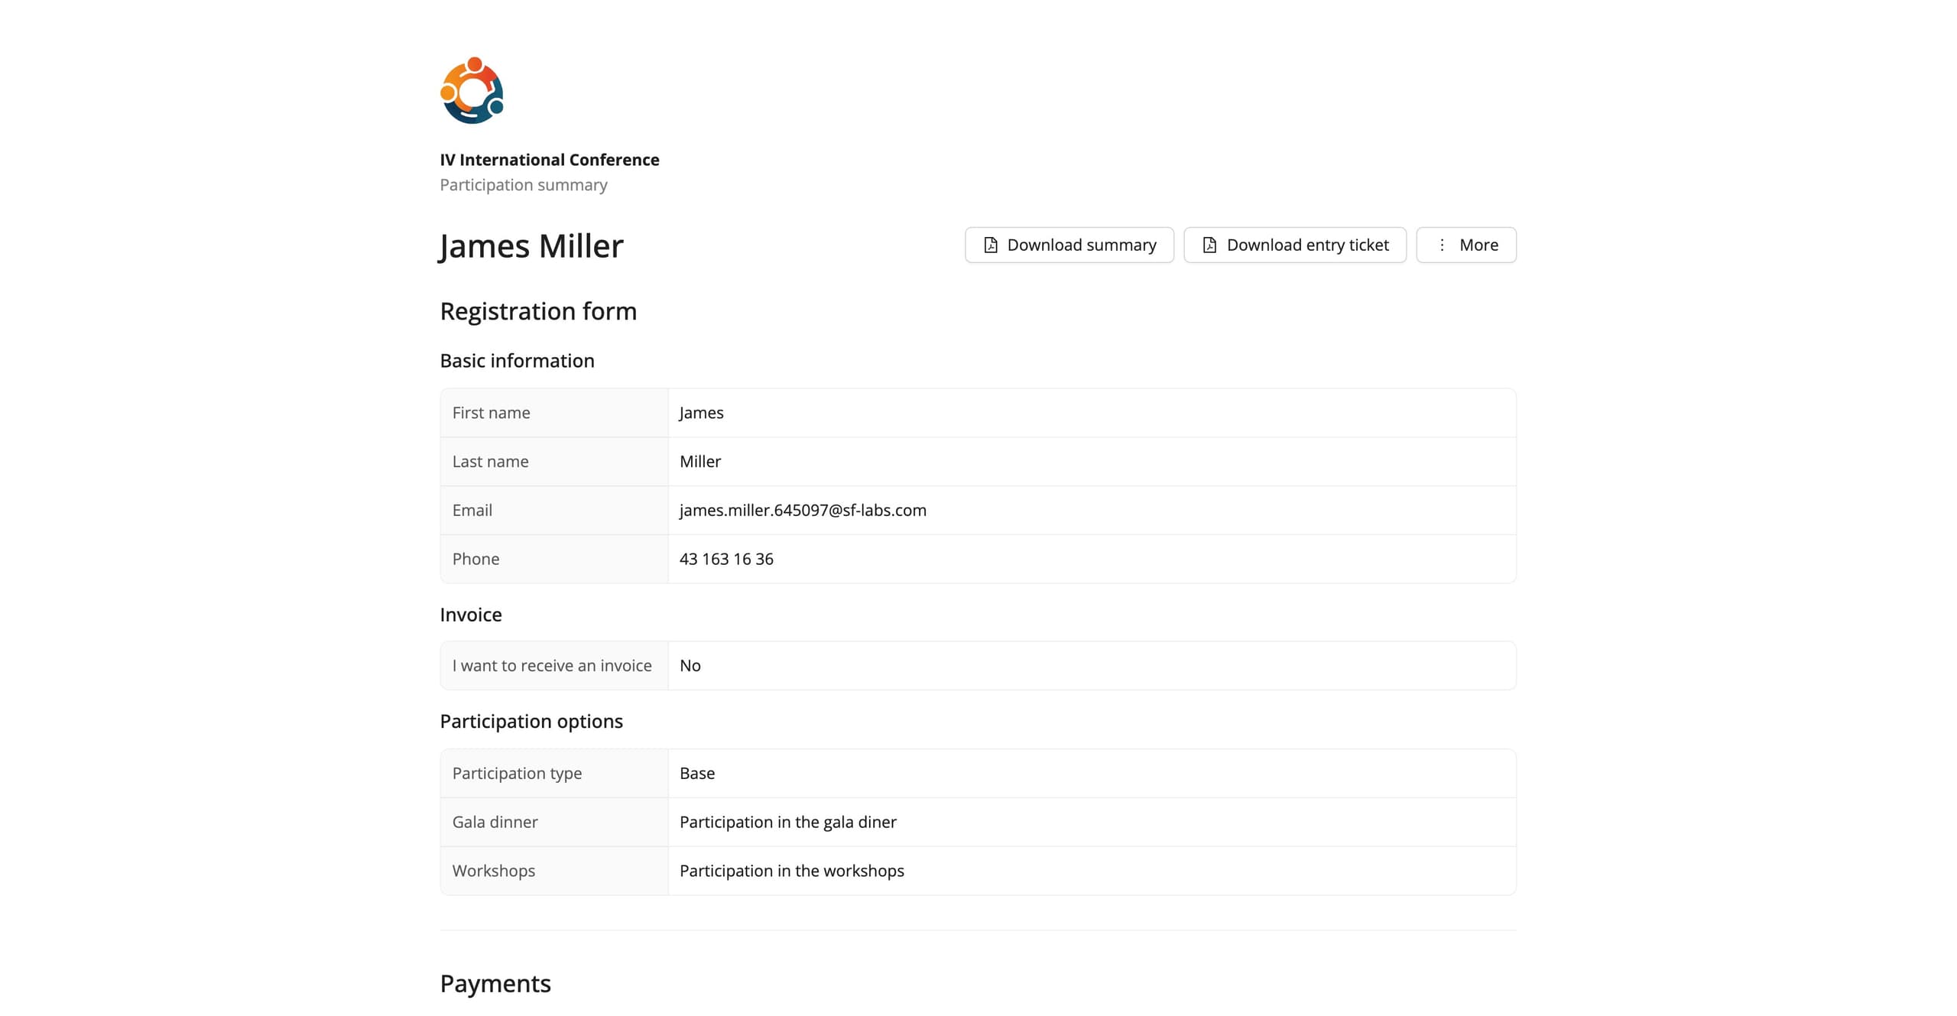
Task: Click the Phone label cell
Action: click(x=554, y=559)
